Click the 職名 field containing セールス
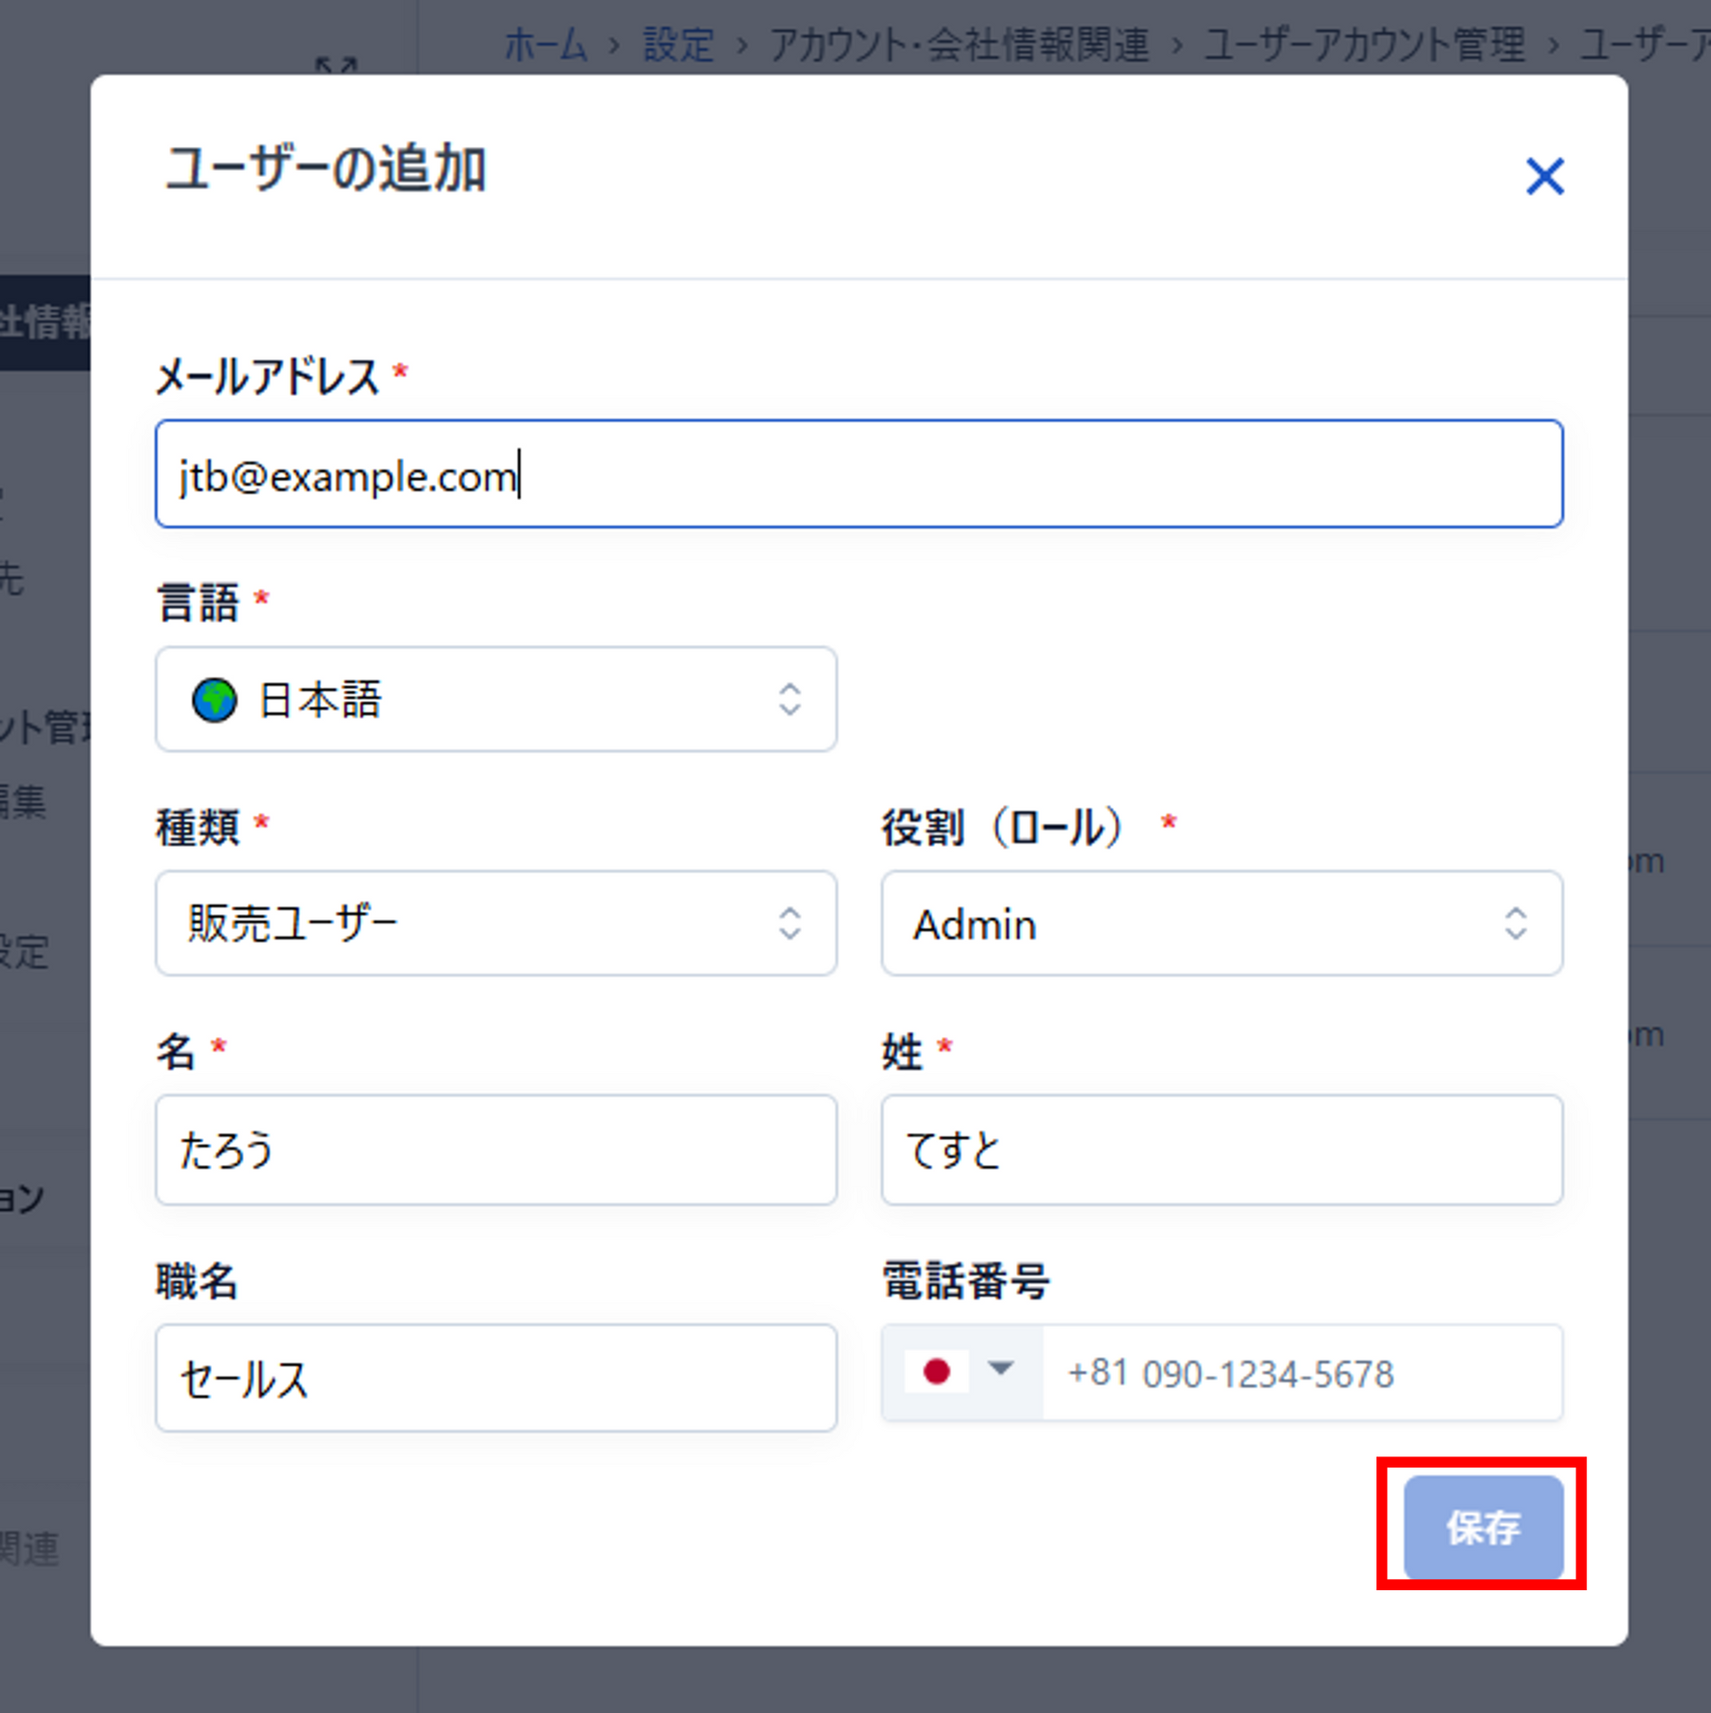 click(495, 1378)
